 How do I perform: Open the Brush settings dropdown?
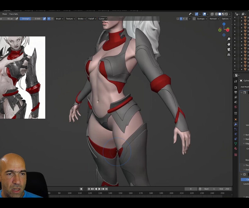point(59,19)
